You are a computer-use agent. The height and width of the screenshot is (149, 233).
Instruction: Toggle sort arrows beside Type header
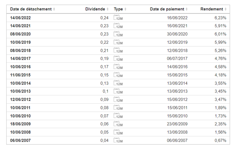tap(125, 9)
